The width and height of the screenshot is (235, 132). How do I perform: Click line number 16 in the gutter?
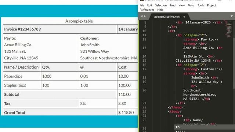click(x=144, y=65)
